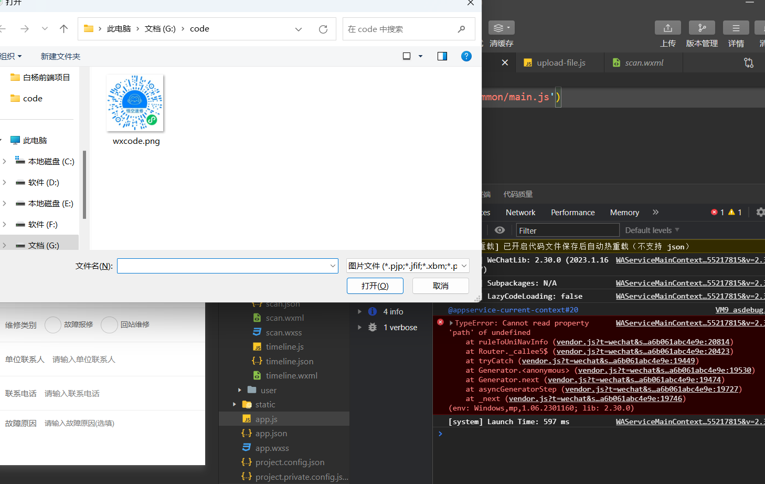Go up one folder level
The width and height of the screenshot is (765, 484).
click(63, 29)
